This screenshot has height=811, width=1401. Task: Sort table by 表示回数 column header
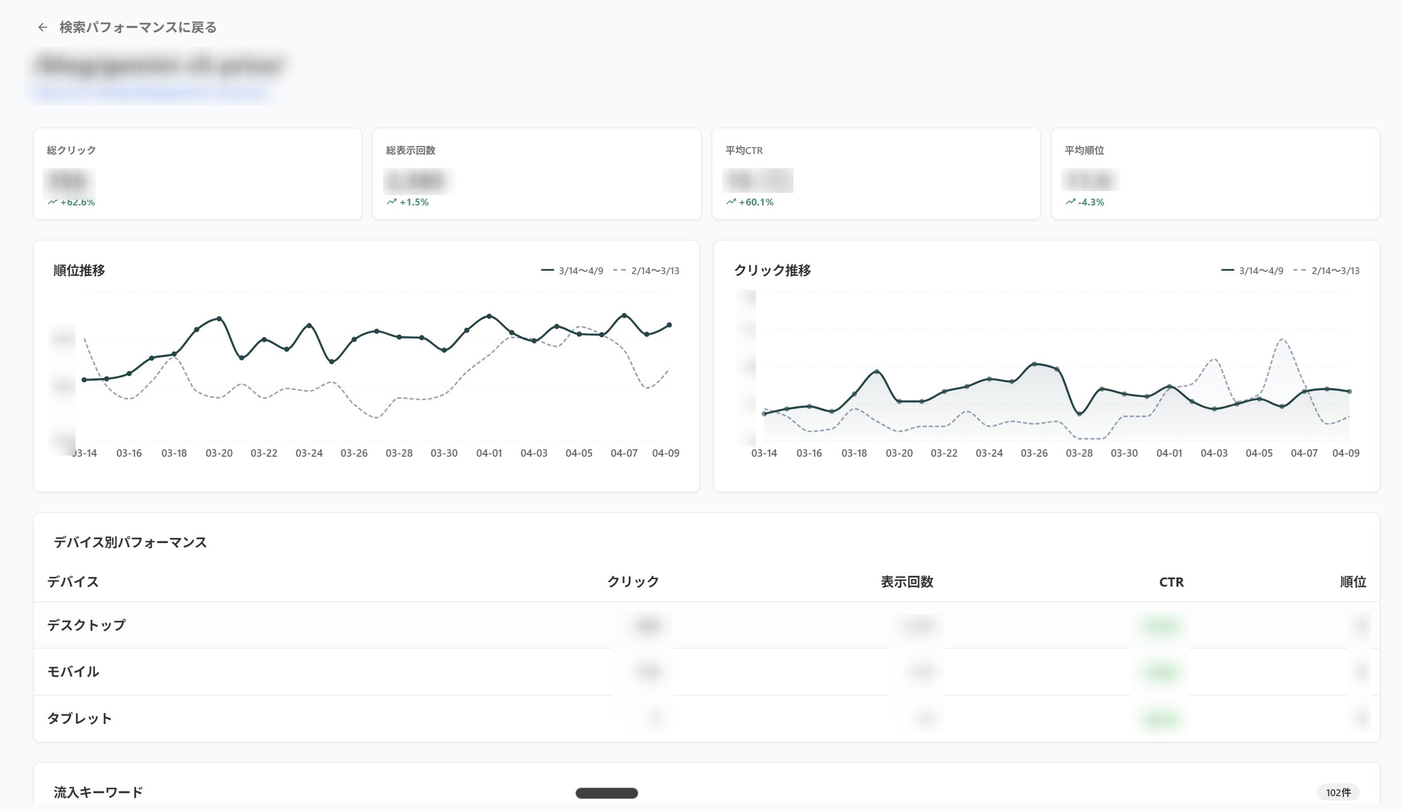coord(907,582)
